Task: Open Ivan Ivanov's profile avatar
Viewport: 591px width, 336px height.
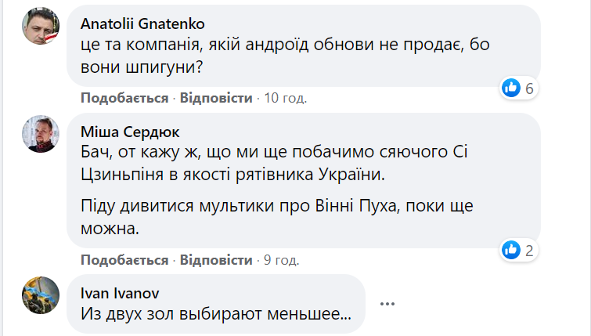Action: coord(40,297)
